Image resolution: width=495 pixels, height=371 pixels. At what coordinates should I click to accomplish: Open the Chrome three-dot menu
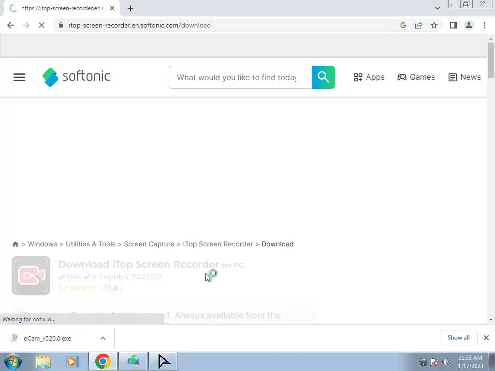pos(484,25)
